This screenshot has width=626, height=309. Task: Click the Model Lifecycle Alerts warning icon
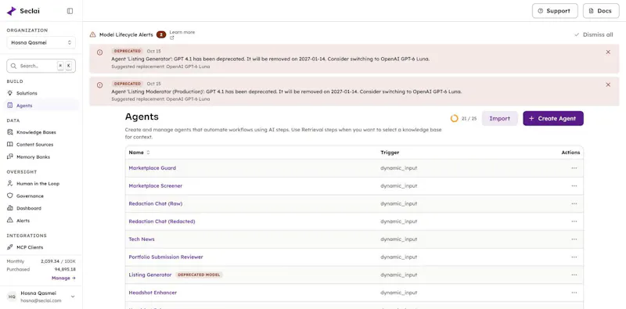(x=92, y=34)
